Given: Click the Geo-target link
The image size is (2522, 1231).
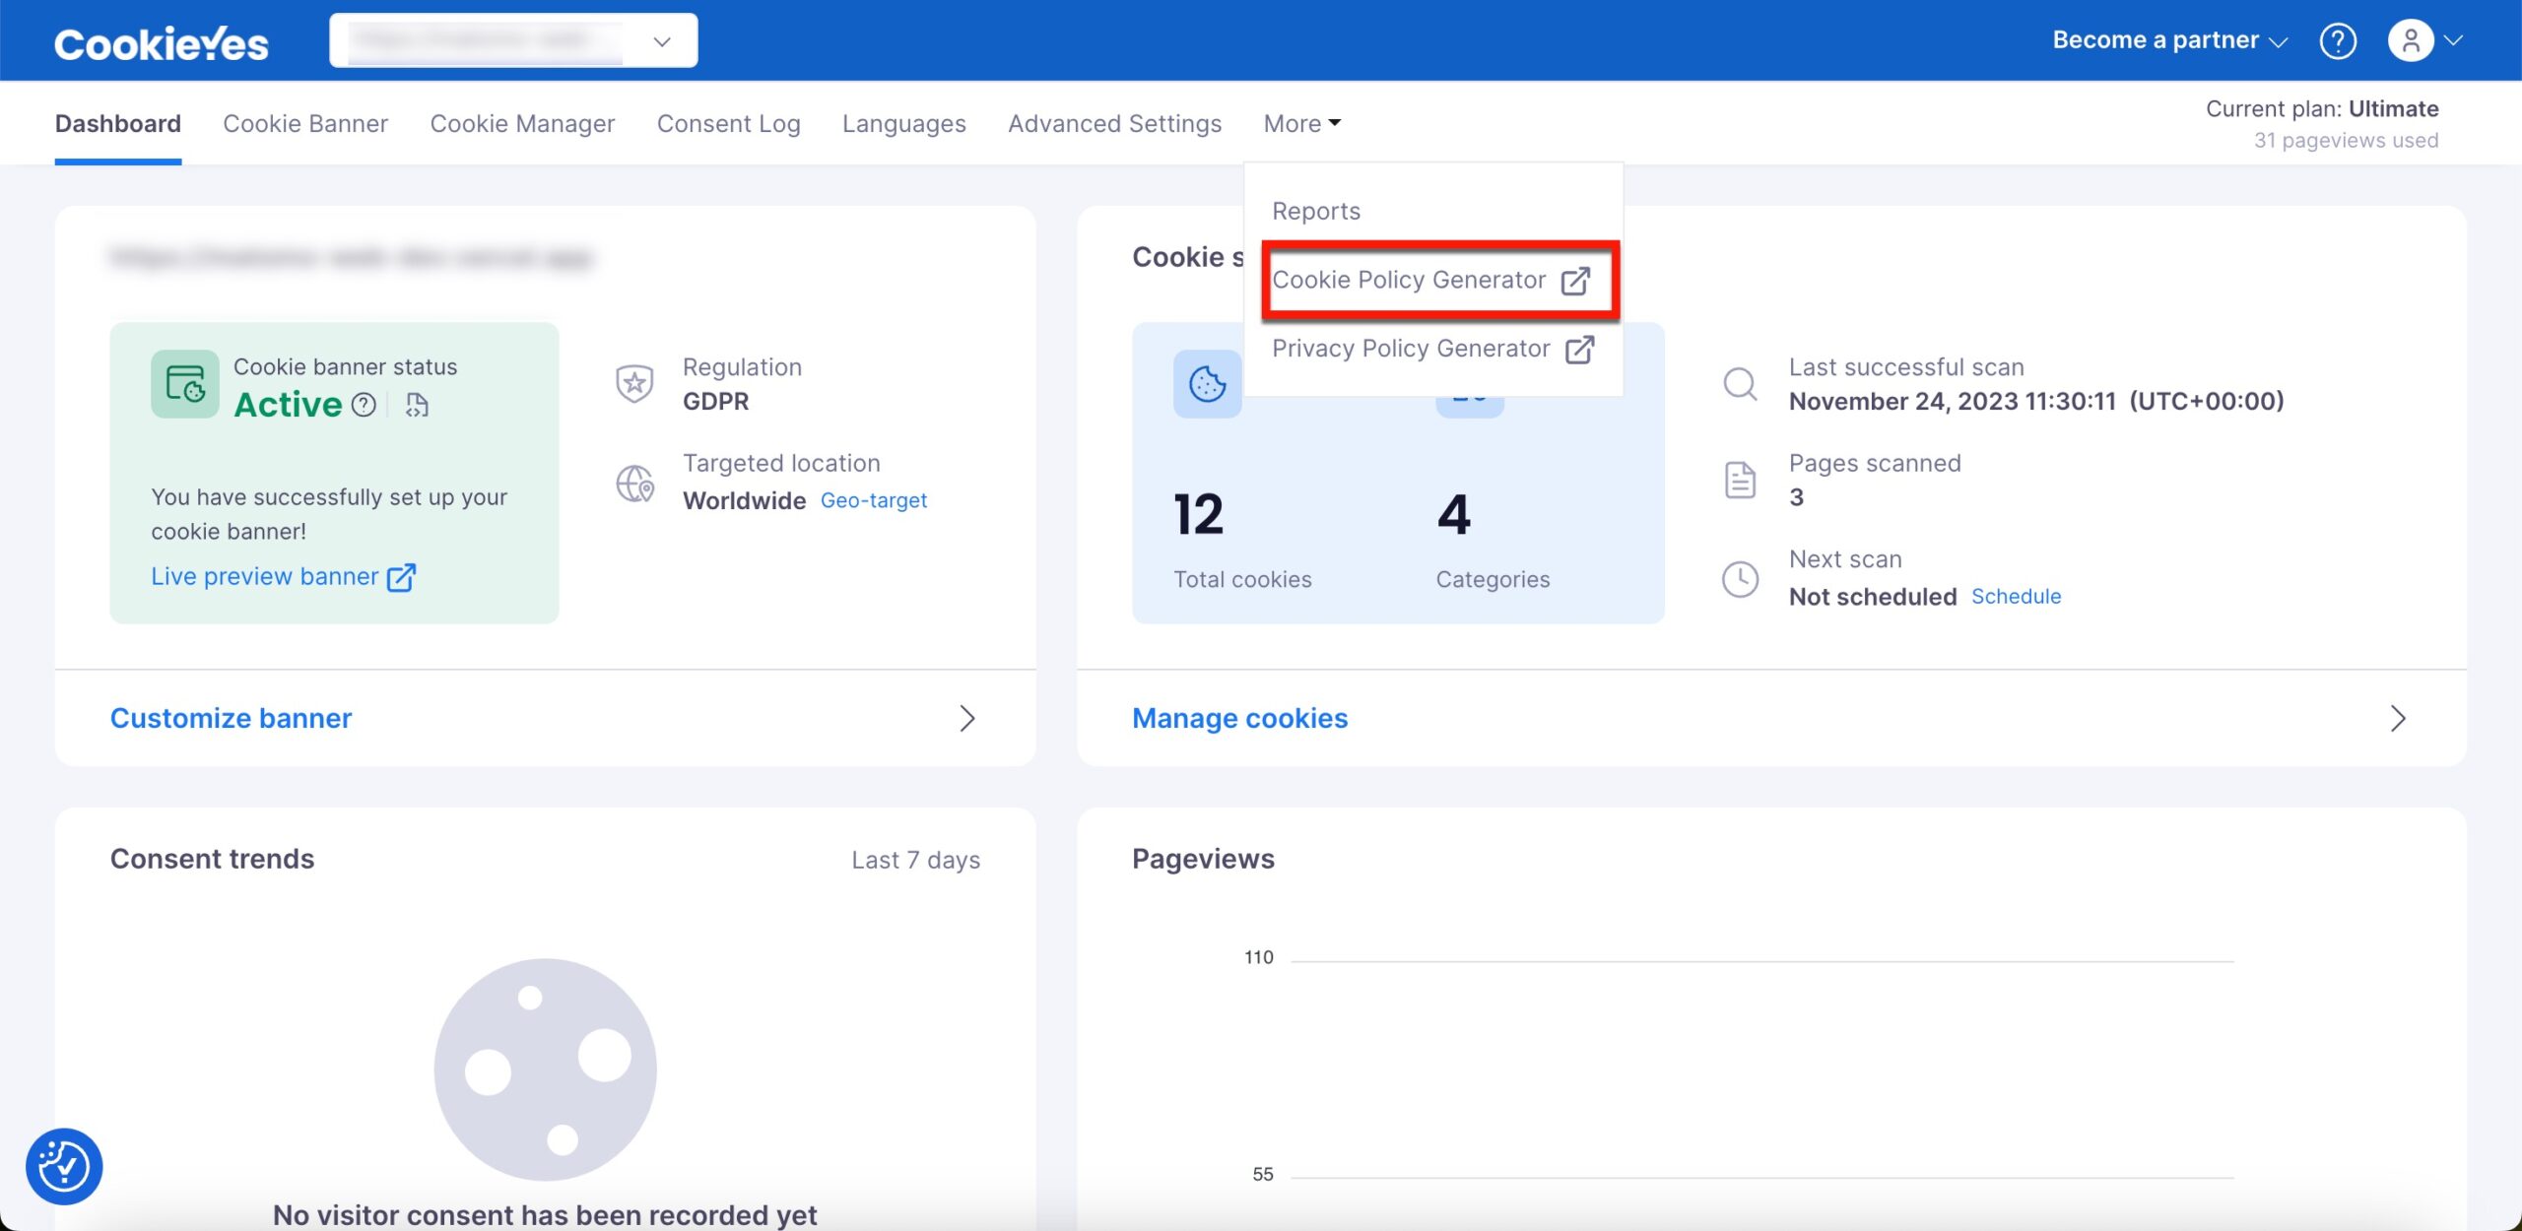Looking at the screenshot, I should pyautogui.click(x=873, y=500).
